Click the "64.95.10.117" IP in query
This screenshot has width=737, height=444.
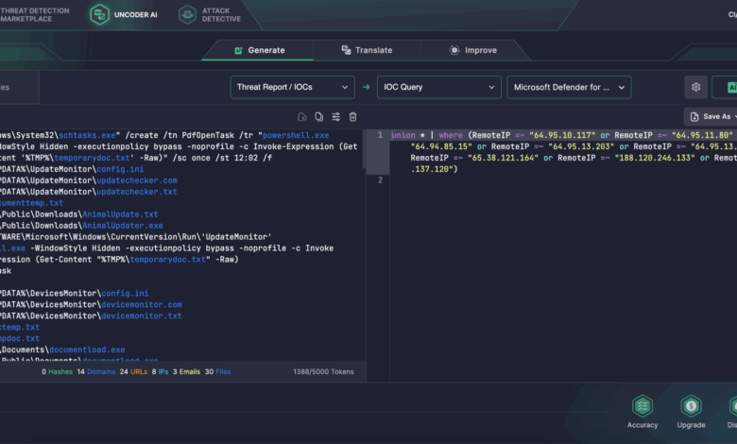562,135
